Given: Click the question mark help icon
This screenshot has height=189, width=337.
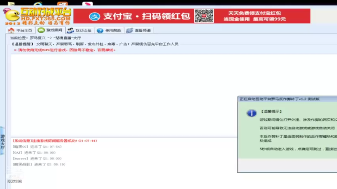Looking at the screenshot, I should point(100,31).
